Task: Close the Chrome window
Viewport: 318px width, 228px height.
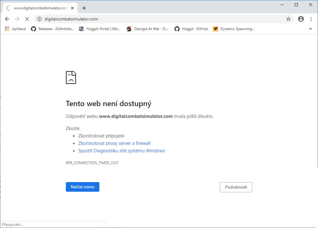Action: [x=311, y=5]
